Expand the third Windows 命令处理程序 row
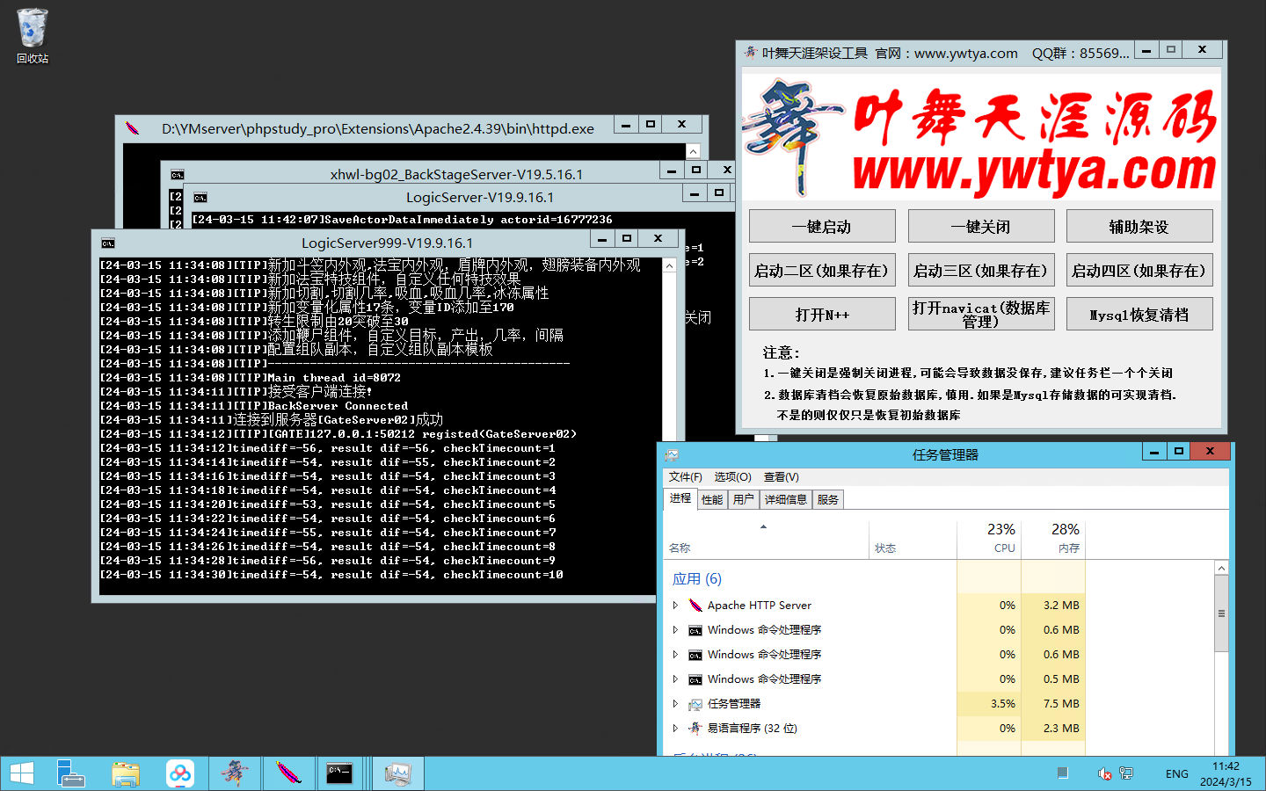 pos(675,679)
